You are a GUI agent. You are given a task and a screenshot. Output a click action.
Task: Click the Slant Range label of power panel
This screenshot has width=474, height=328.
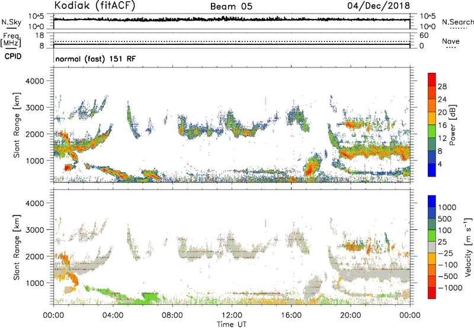click(x=17, y=125)
